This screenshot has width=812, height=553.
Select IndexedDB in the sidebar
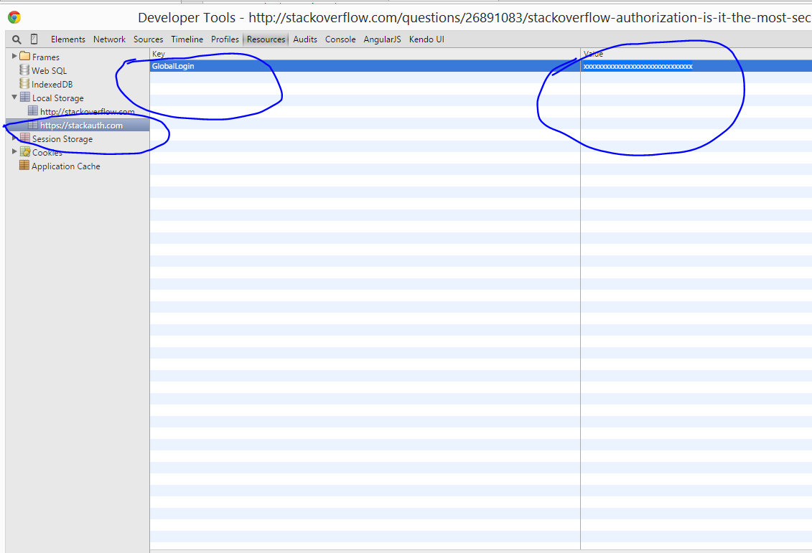tap(52, 85)
